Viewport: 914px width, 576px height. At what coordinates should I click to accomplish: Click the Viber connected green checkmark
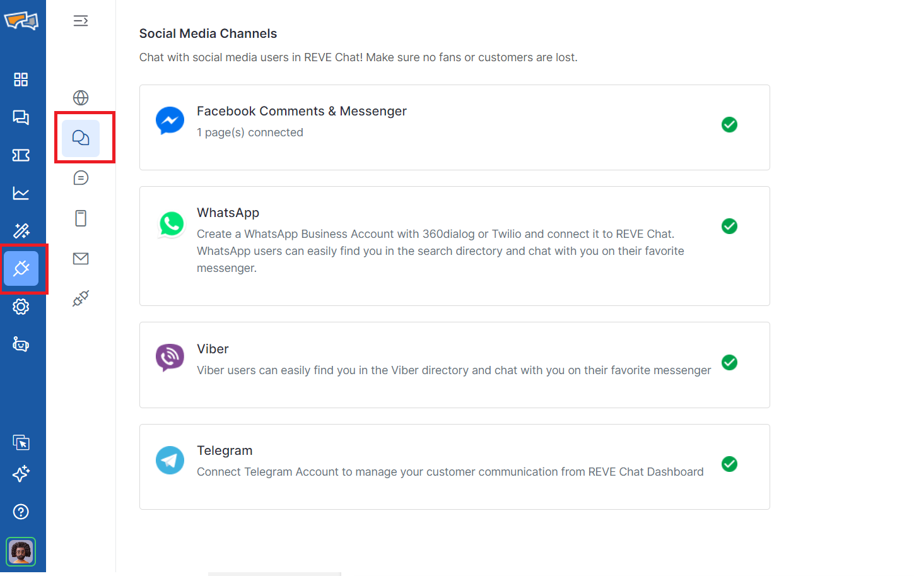pyautogui.click(x=729, y=362)
